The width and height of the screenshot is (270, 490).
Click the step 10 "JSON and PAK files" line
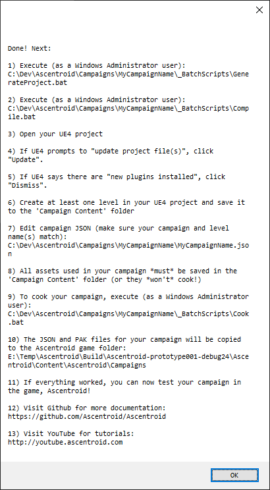coord(124,343)
